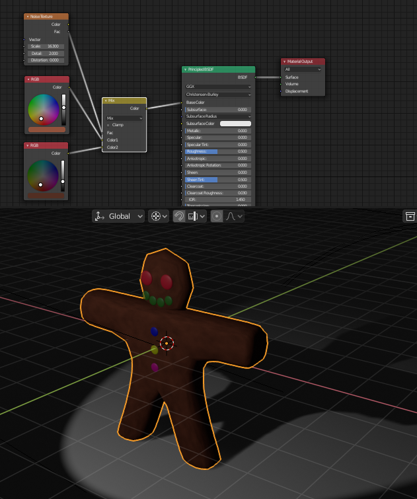Click the Sheen Tint slider field
This screenshot has width=417, height=499.
click(x=218, y=180)
